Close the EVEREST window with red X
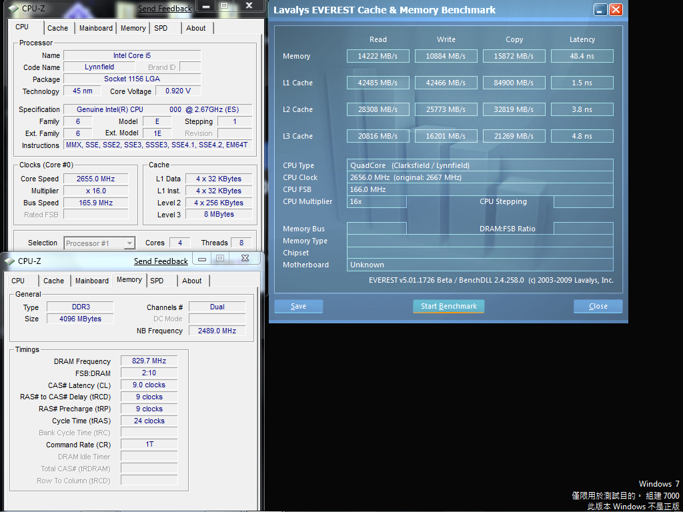Image resolution: width=683 pixels, height=512 pixels. 616,9
